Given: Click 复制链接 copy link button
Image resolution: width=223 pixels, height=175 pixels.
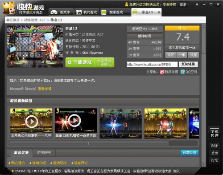Looking at the screenshot, I should [188, 64].
